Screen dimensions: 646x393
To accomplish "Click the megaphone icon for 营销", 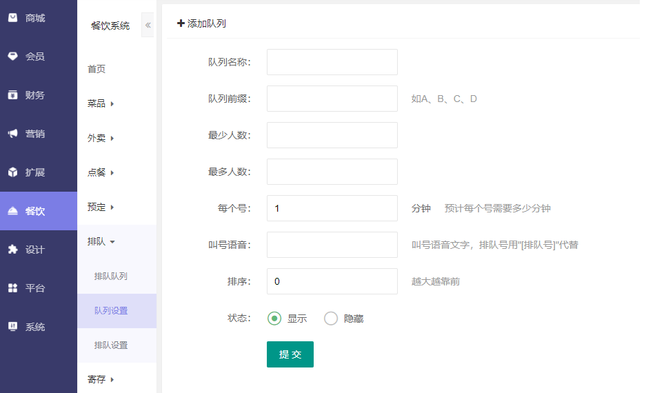I will [x=12, y=134].
